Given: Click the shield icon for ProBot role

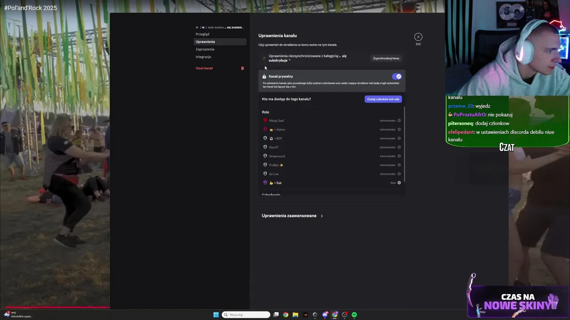Looking at the screenshot, I should point(265,165).
